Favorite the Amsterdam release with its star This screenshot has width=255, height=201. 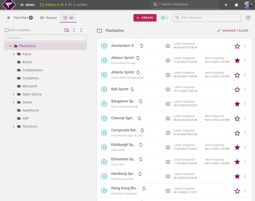tap(237, 46)
